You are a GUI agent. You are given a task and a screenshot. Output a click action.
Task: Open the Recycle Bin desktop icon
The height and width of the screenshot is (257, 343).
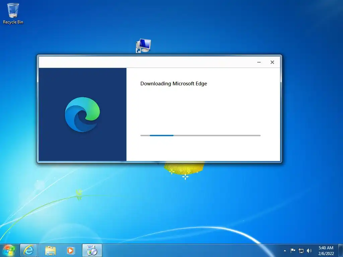(x=13, y=13)
